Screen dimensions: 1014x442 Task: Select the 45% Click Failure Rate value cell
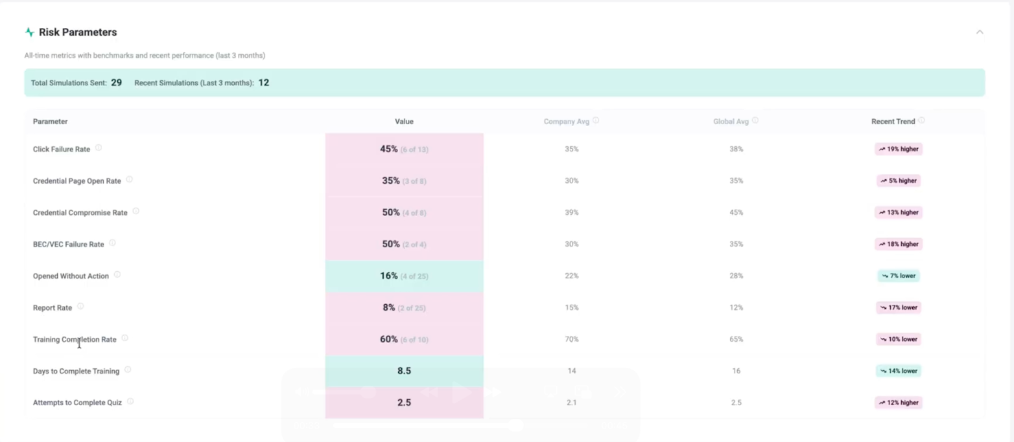tap(404, 149)
